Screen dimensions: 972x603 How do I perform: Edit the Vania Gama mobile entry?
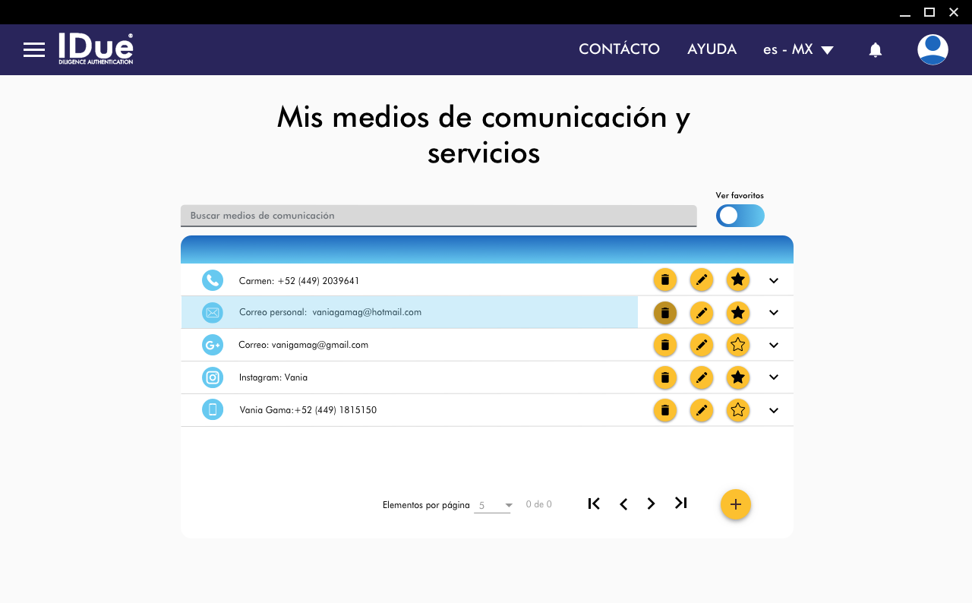[701, 410]
